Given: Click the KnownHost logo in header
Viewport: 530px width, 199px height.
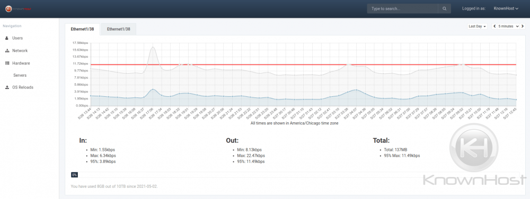Looking at the screenshot, I should pyautogui.click(x=18, y=9).
